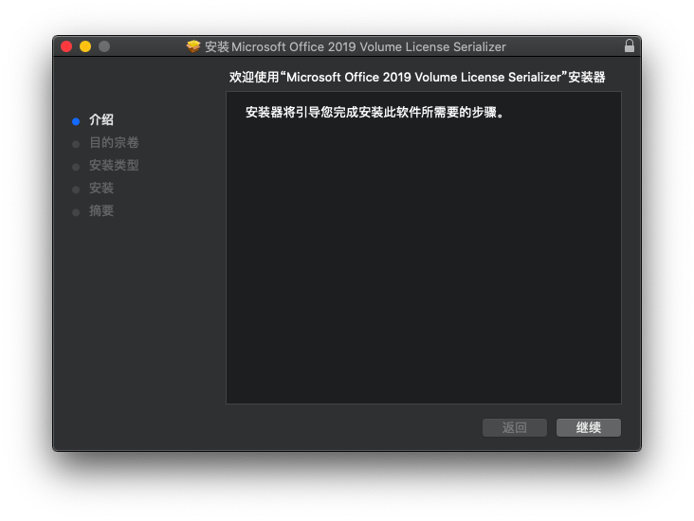
Task: Click the window title "安装 Microsoft Office 2019 Volume License Serializer"
Action: [x=356, y=46]
